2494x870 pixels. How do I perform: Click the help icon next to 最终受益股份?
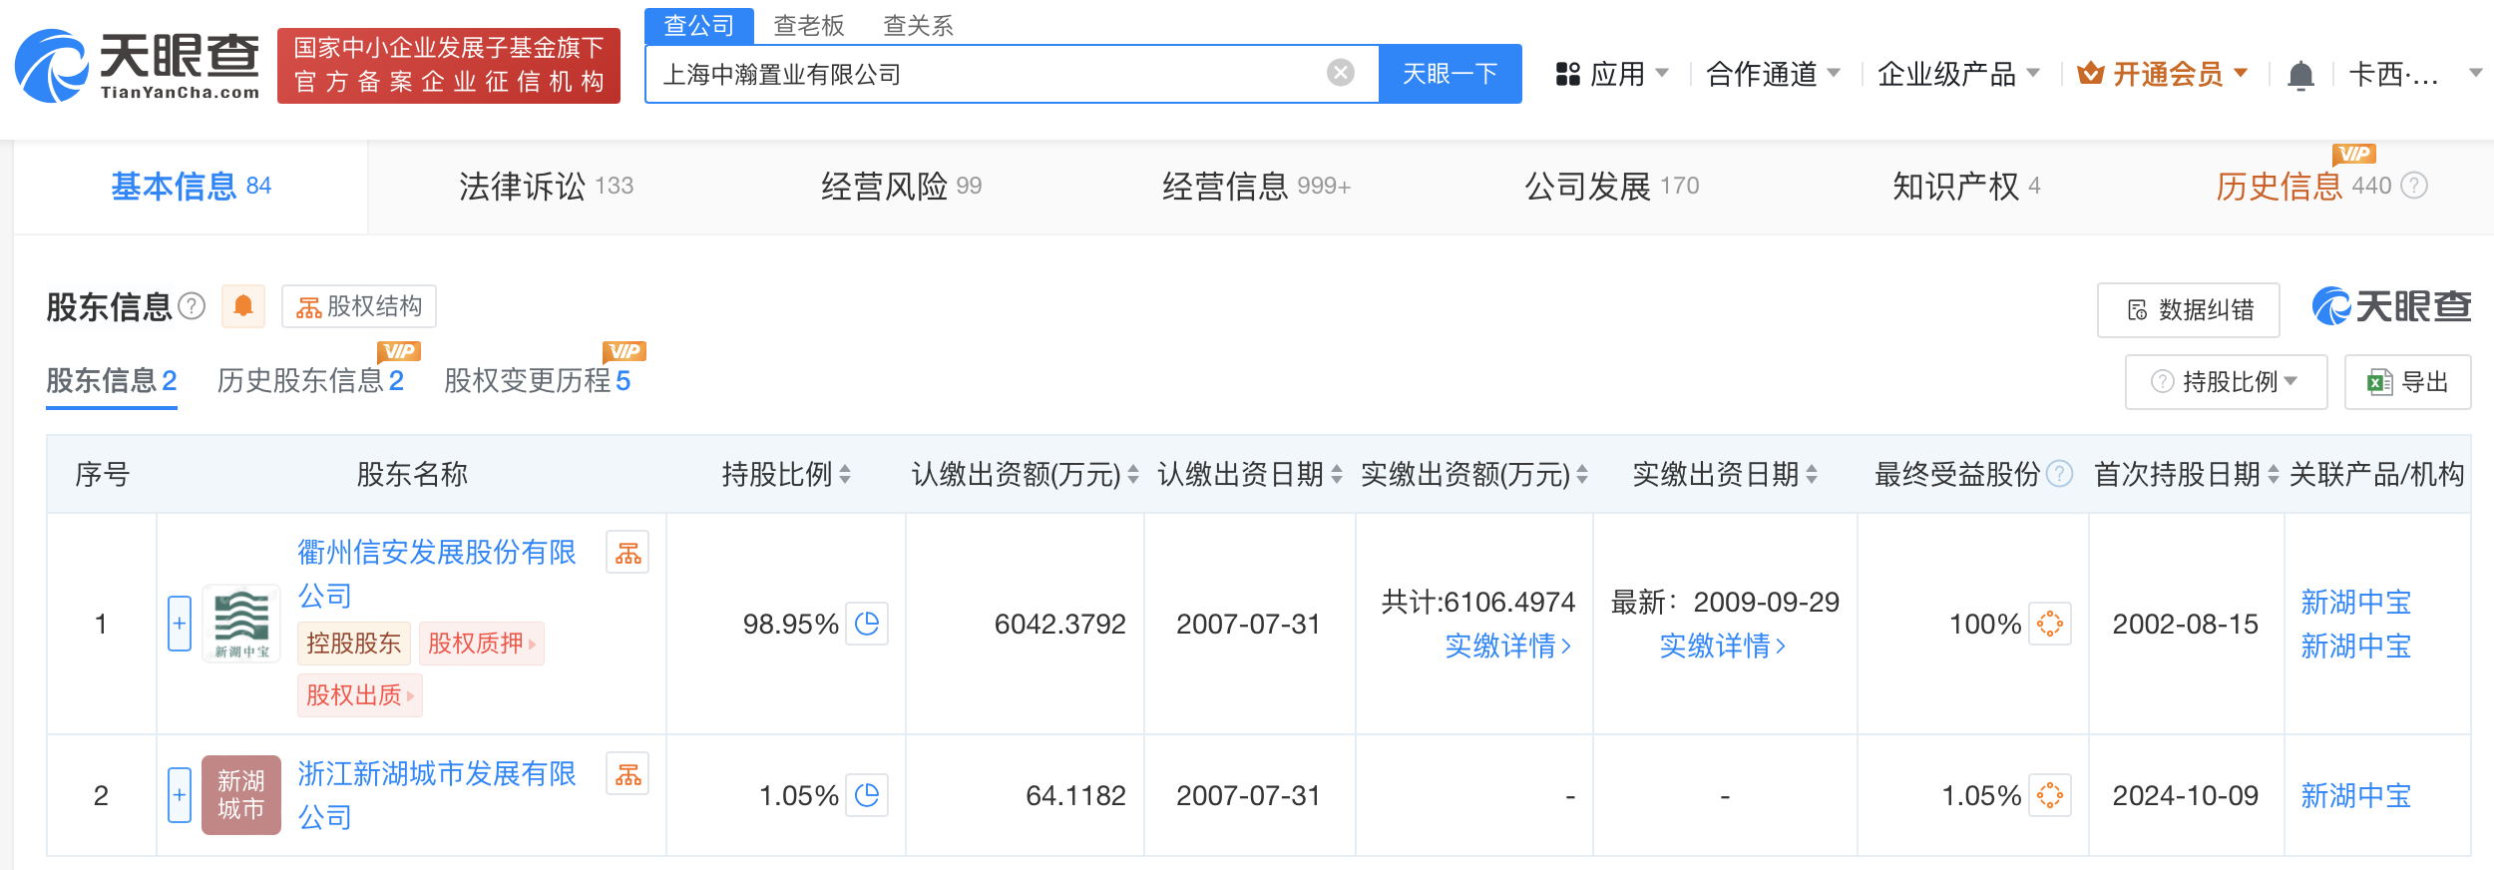coord(2059,474)
